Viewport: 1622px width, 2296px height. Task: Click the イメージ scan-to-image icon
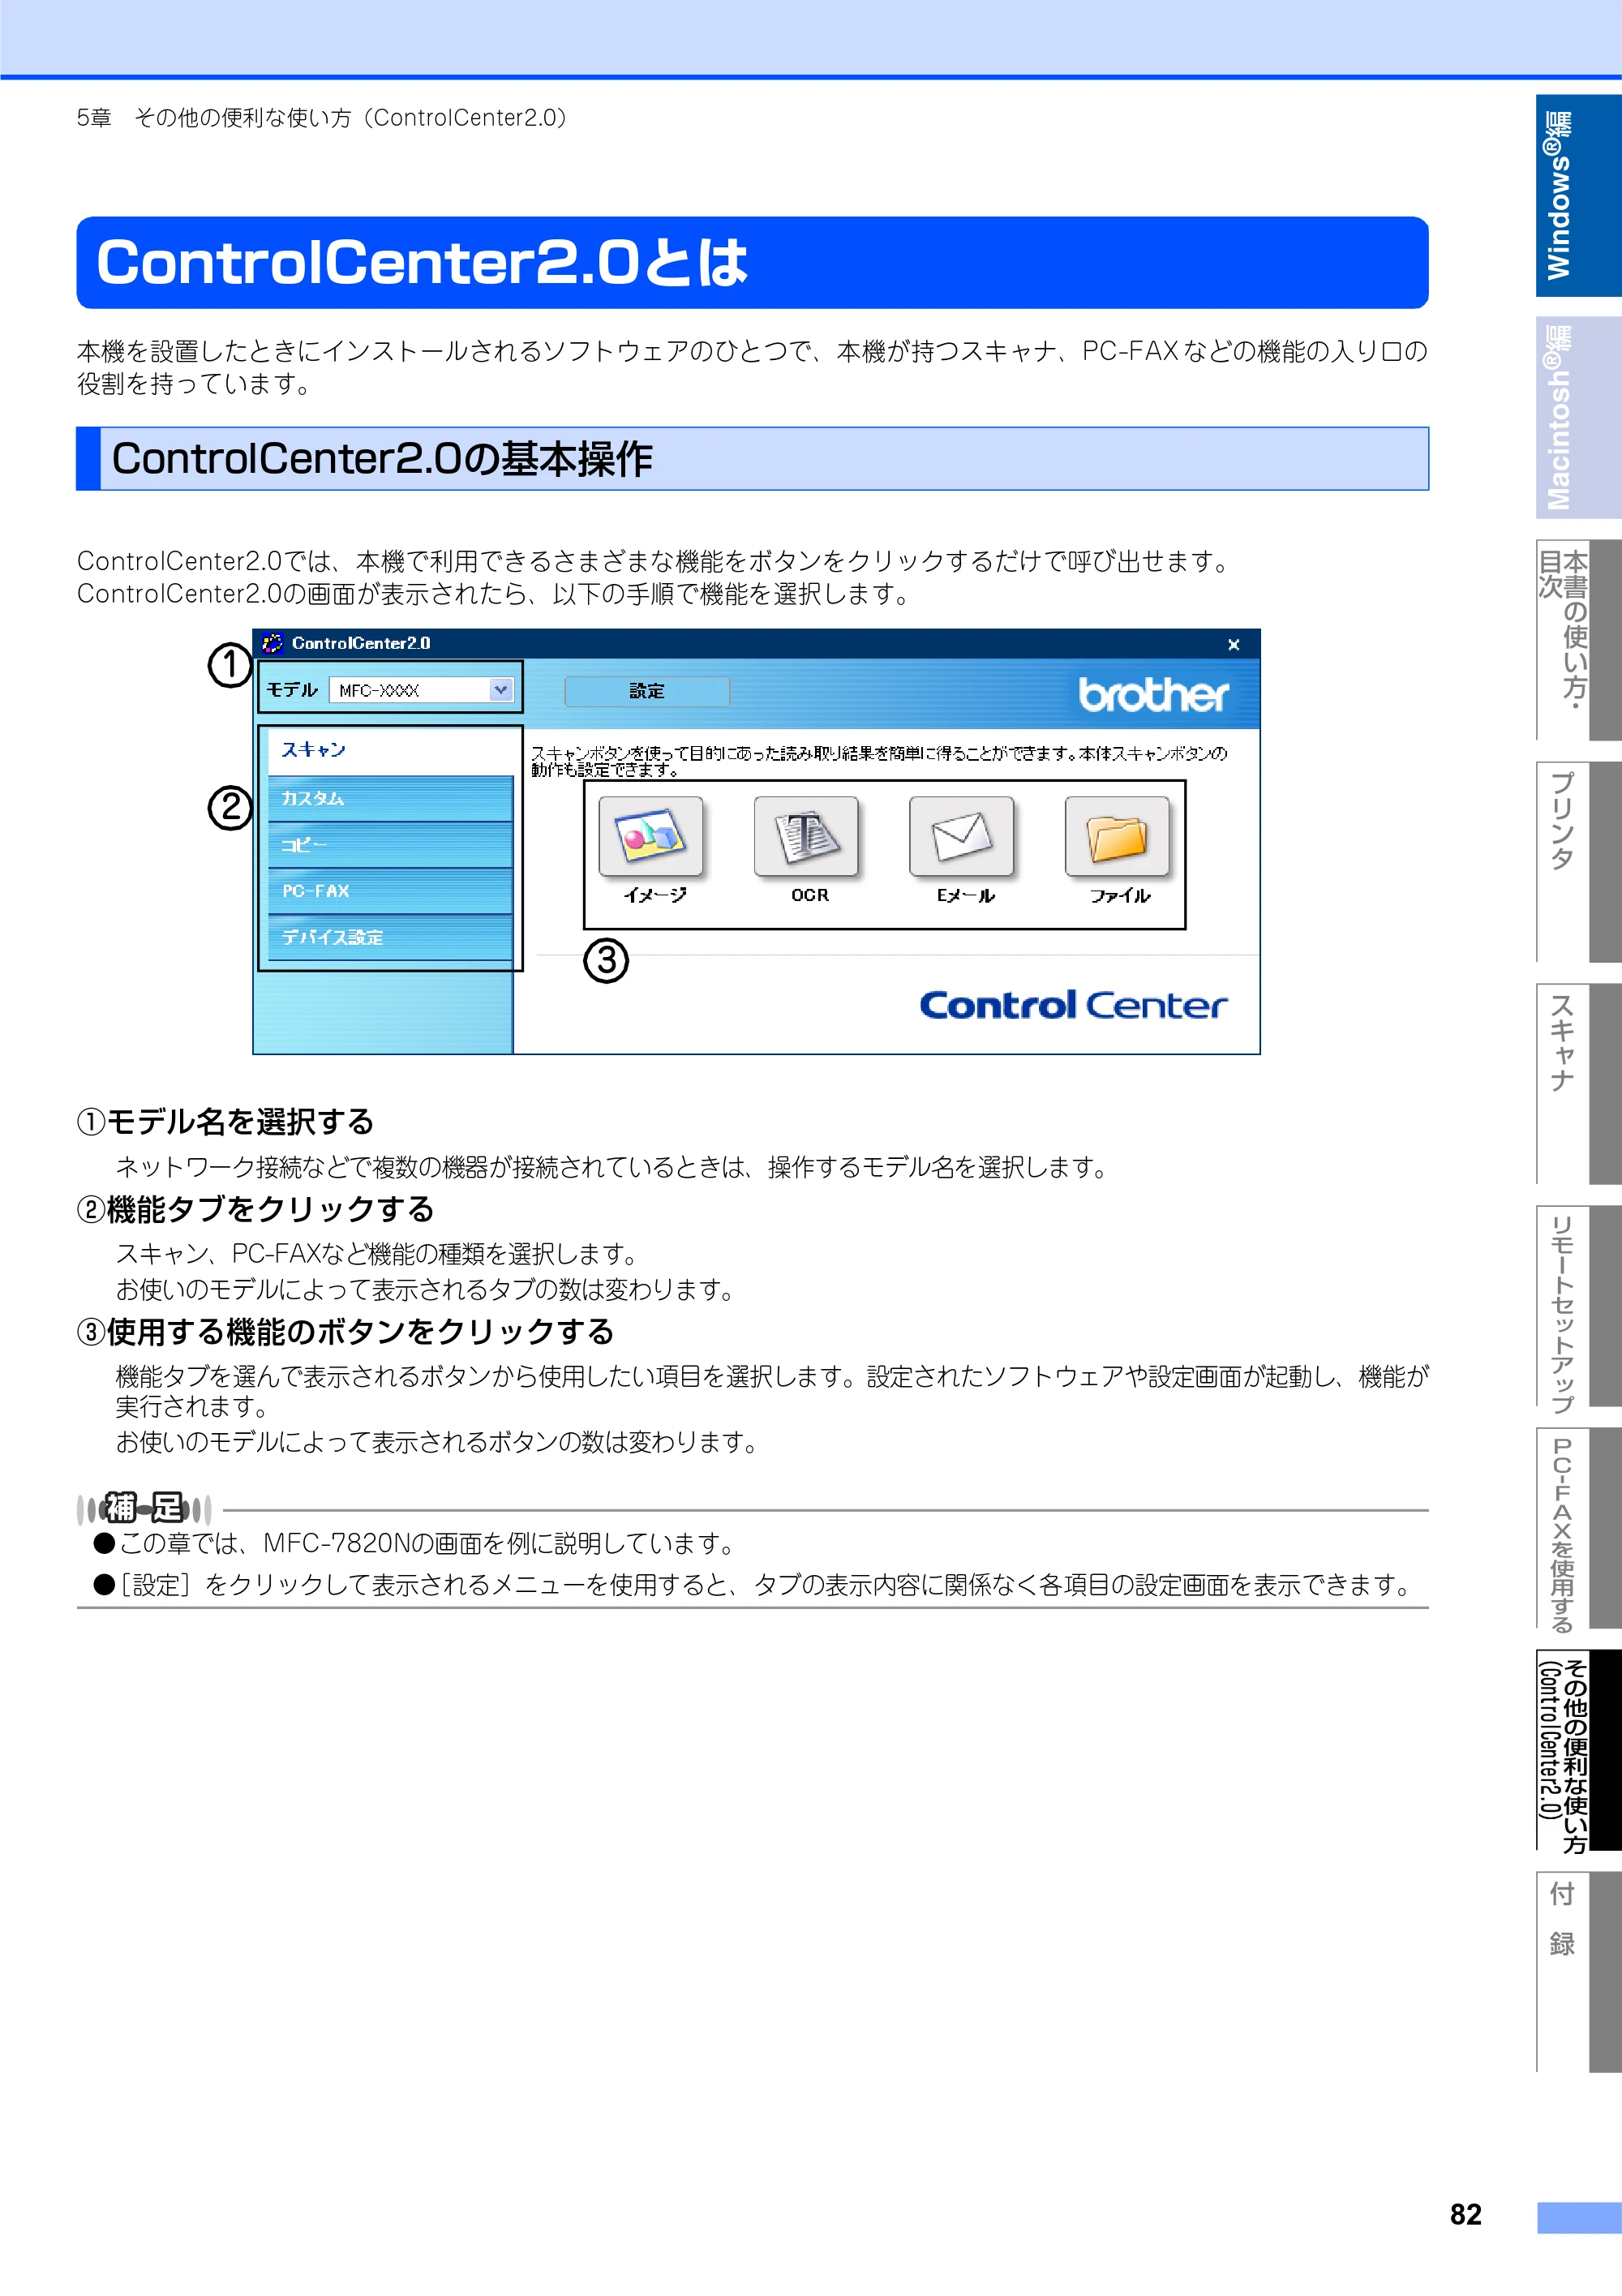[651, 836]
